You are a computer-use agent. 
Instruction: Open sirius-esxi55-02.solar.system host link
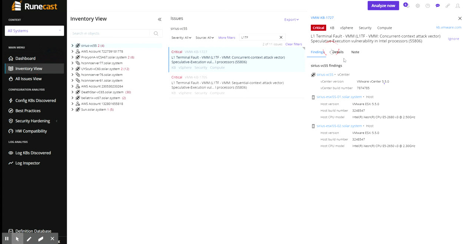click(339, 126)
